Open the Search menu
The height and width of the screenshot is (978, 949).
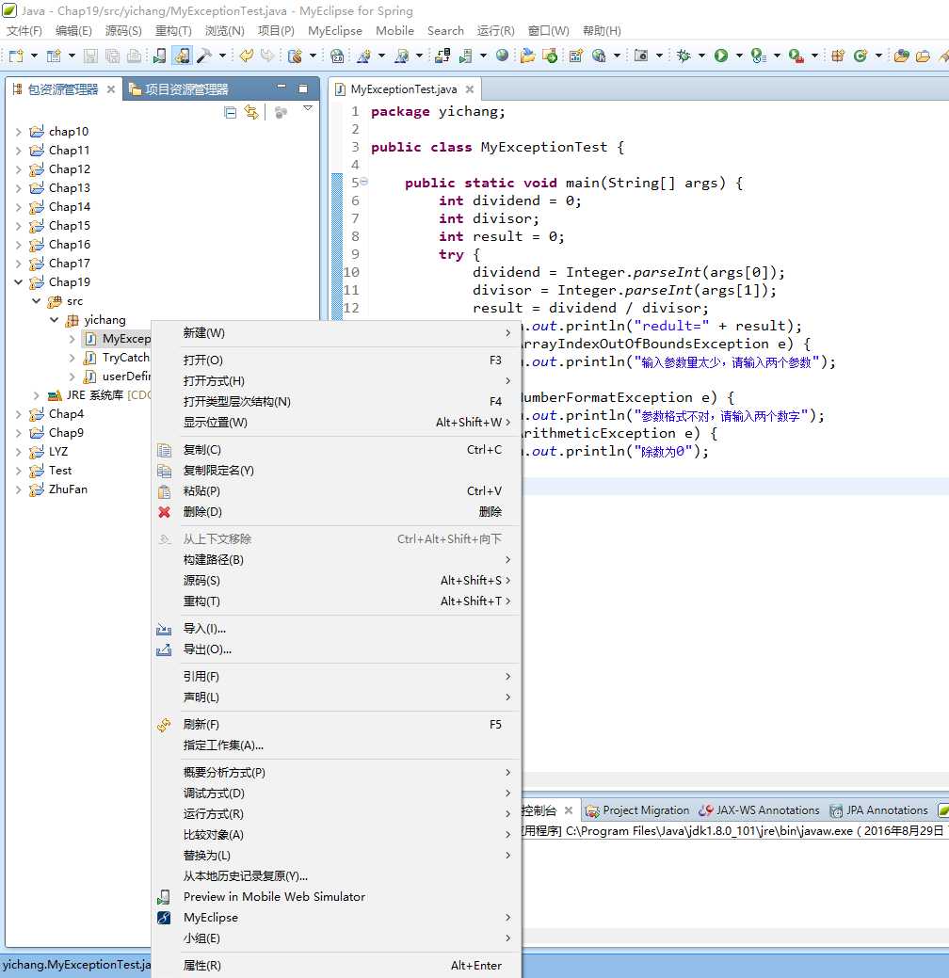coord(445,30)
